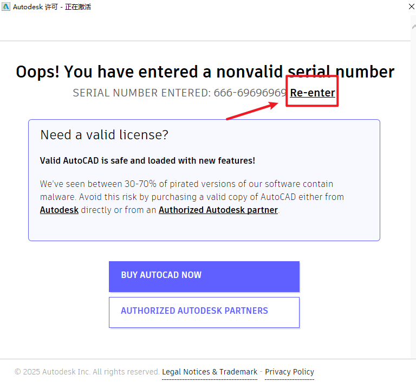Click the Re-enter serial number link
Viewport: 416px width, 388px height.
pos(313,93)
